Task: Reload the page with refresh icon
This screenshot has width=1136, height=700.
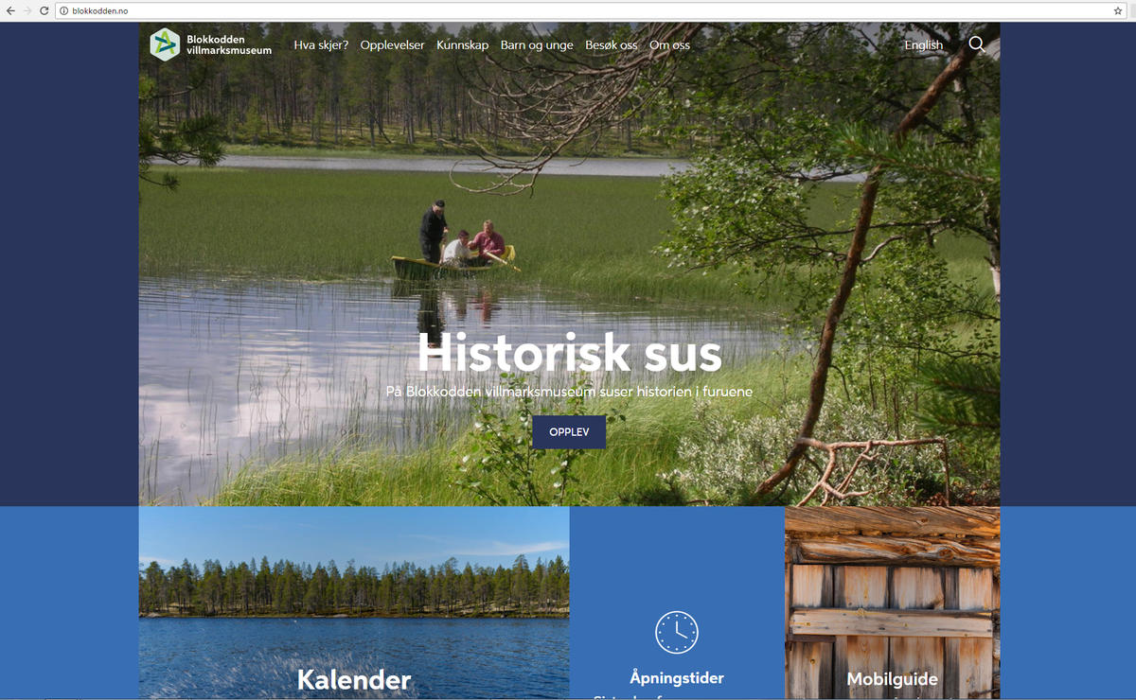Action: (x=44, y=10)
